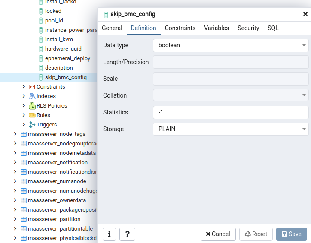Viewport: 311px width, 243px height.
Task: Select the ephemeral_deploy column in tree
Action: (67, 58)
